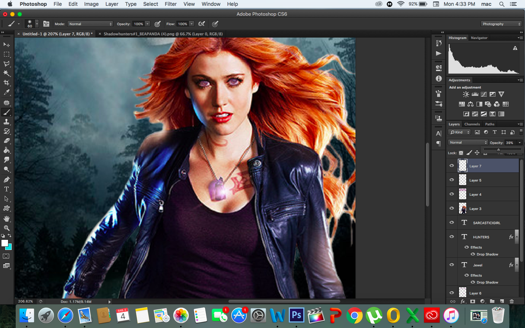Screen dimensions: 525x328
Task: Switch to the Navigator tab
Action: pyautogui.click(x=479, y=38)
